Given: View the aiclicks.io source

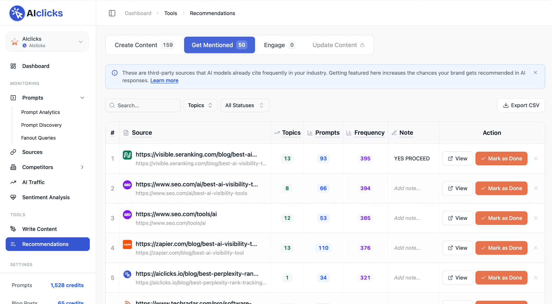Looking at the screenshot, I should 457,278.
